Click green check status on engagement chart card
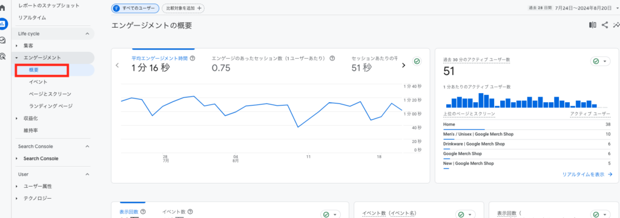Screen dimensions: 620x218 pyautogui.click(x=417, y=61)
